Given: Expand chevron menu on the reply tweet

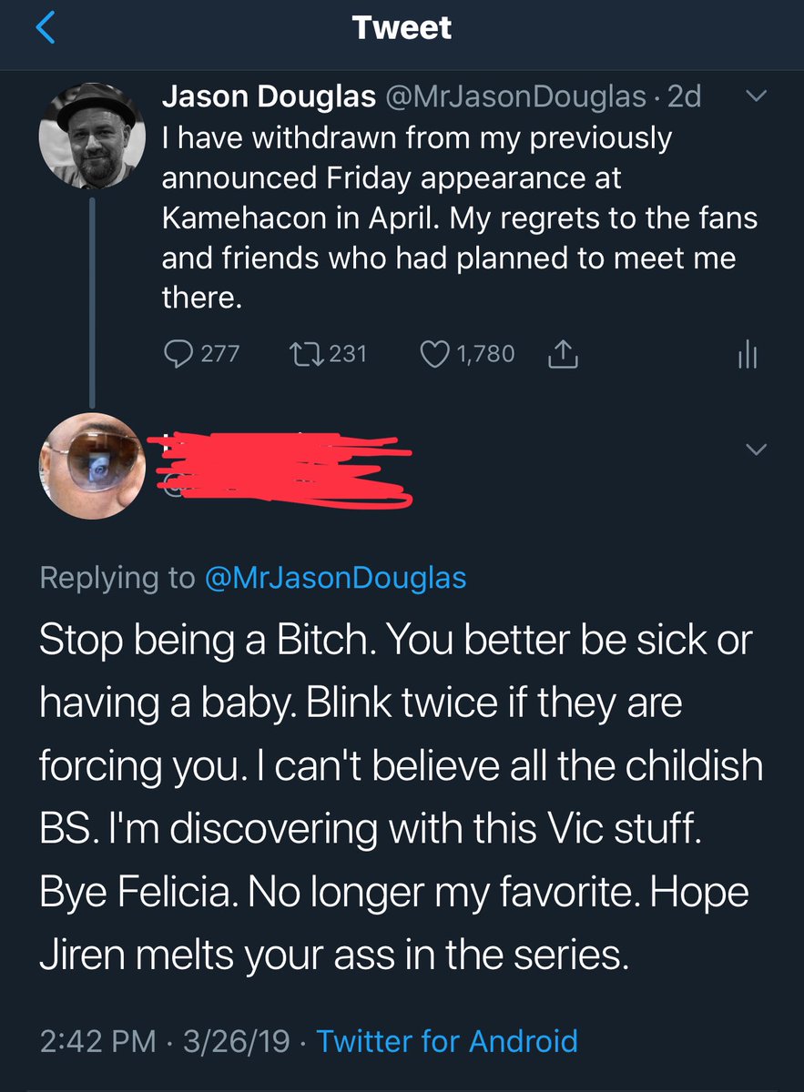Looking at the screenshot, I should pos(757,449).
